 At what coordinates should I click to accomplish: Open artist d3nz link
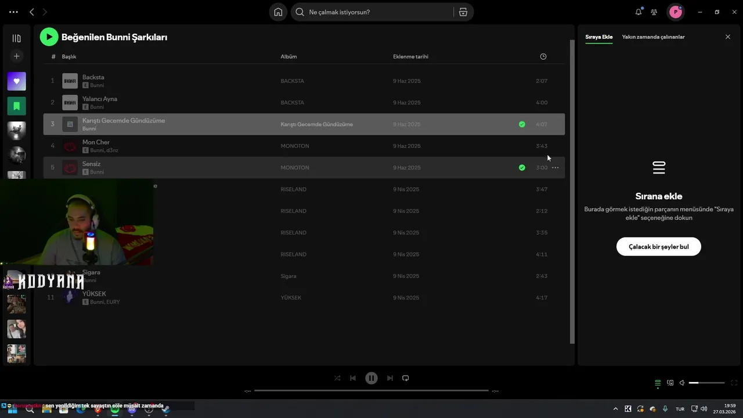(113, 150)
